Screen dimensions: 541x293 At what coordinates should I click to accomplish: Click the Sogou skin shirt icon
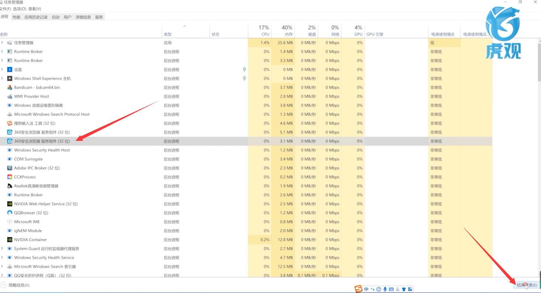pos(404,289)
